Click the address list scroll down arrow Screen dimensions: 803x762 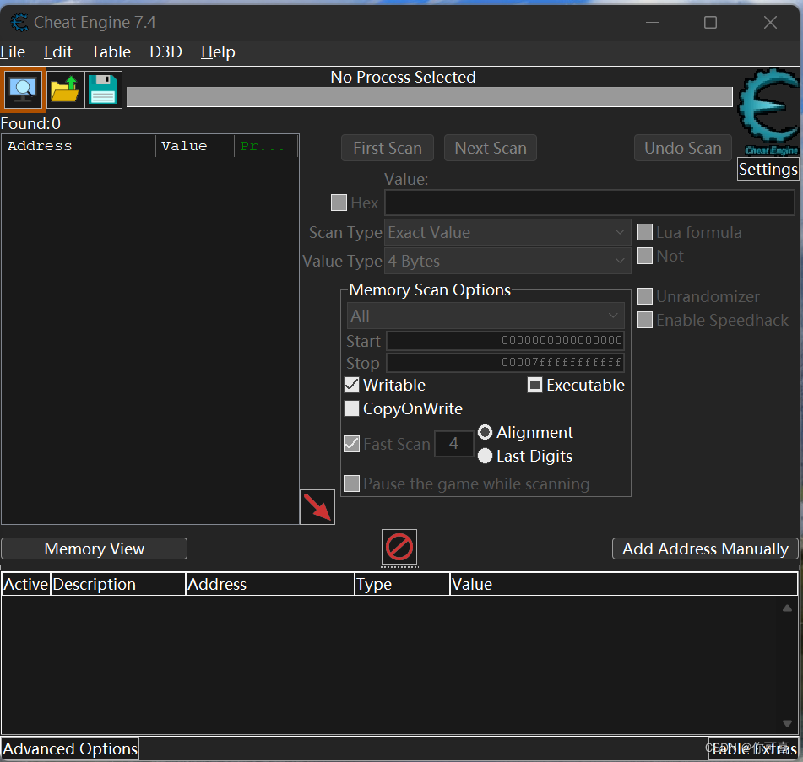point(787,723)
